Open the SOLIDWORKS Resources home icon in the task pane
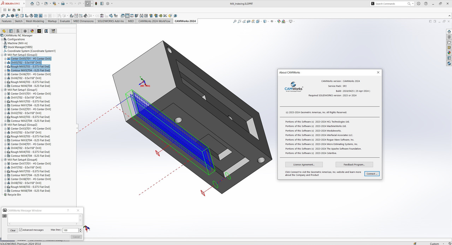Viewport: 452px width, 245px height. 449,31
